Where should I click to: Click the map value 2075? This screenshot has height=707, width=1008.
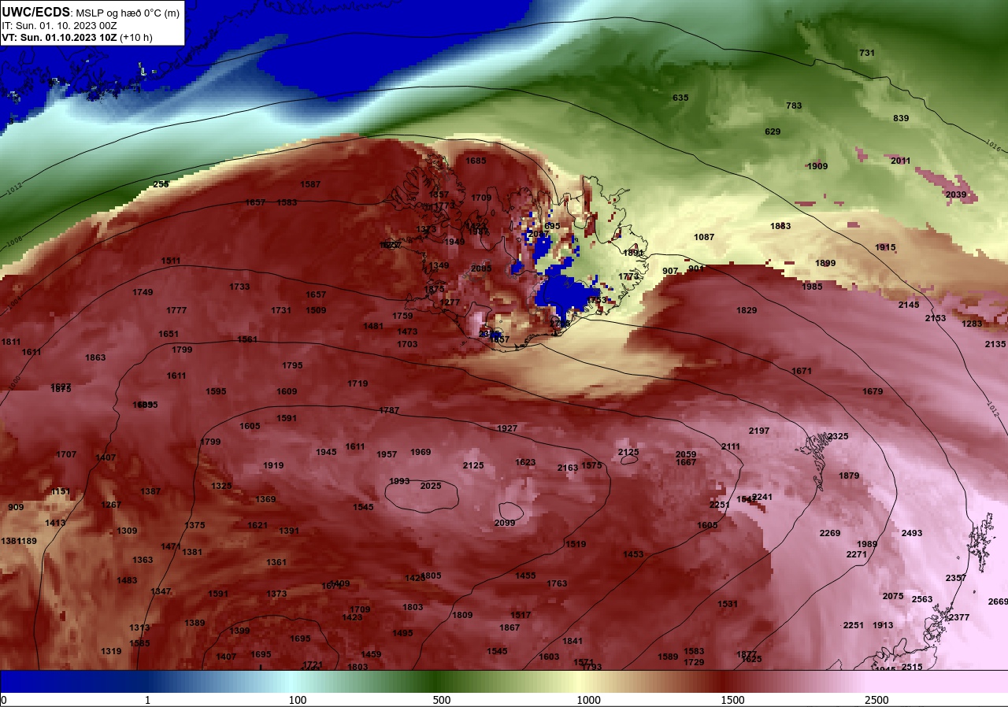pyautogui.click(x=893, y=596)
